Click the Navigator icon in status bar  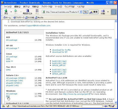[x=4, y=106]
